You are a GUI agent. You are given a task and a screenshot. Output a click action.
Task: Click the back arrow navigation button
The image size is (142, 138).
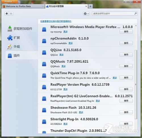pyautogui.click(x=7, y=14)
